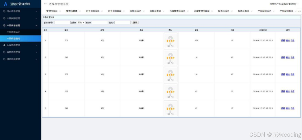Switch to the 管理员添加 tab
The height and width of the screenshot is (140, 302).
(52, 11)
